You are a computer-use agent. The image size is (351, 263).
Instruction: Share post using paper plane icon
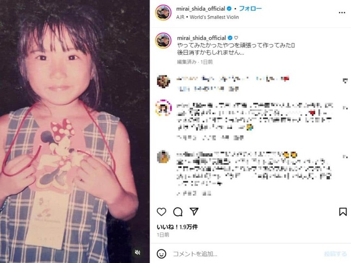[x=194, y=211]
